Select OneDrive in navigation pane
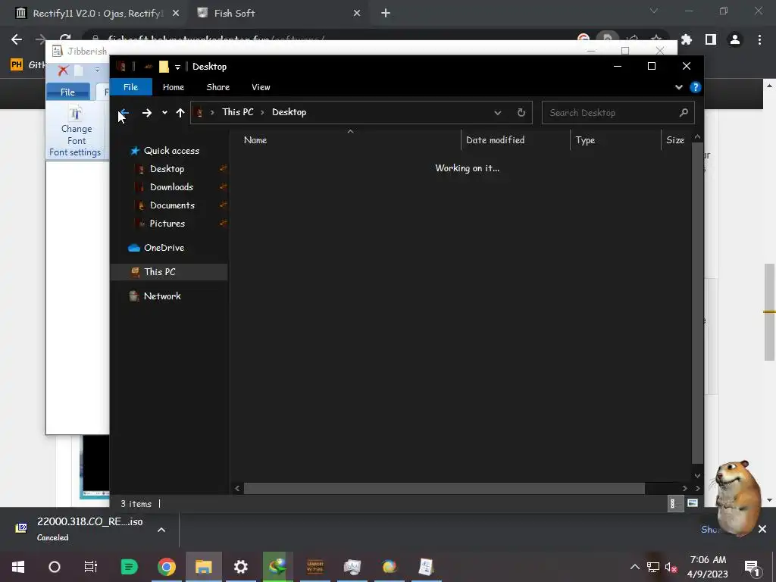Screen dimensions: 776x582 [x=164, y=248]
